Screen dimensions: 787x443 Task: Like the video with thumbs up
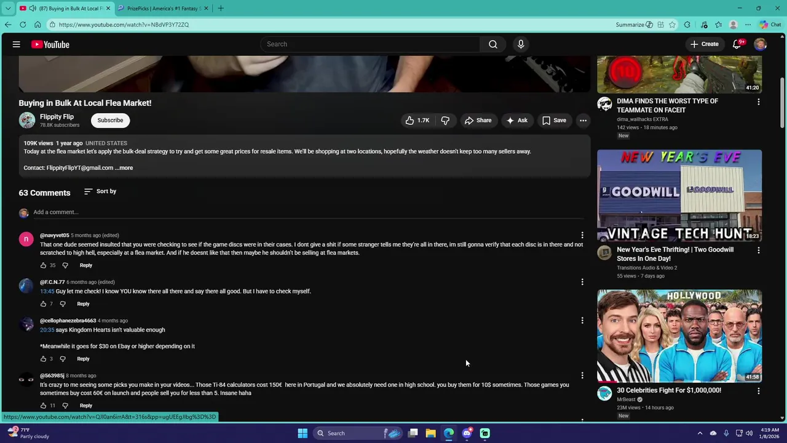pos(417,121)
